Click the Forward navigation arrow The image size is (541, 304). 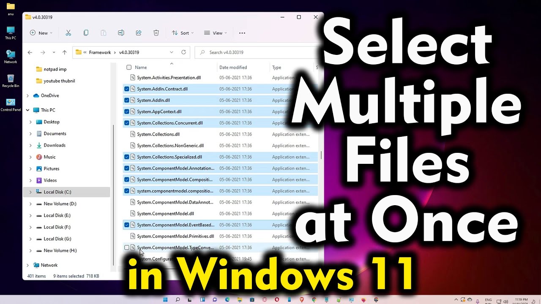43,52
